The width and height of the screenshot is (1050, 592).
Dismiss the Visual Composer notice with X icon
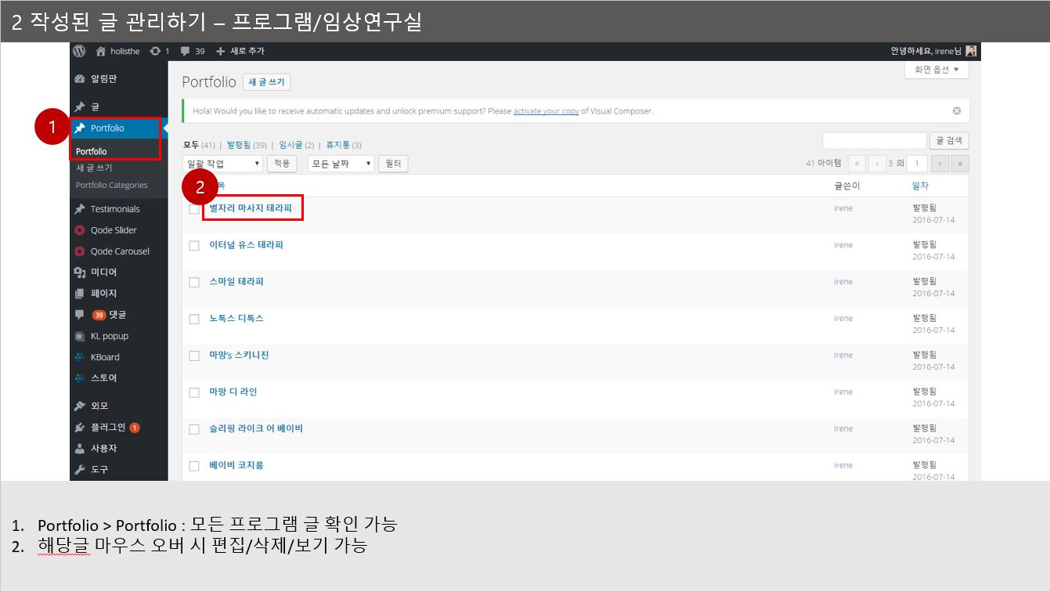point(956,111)
